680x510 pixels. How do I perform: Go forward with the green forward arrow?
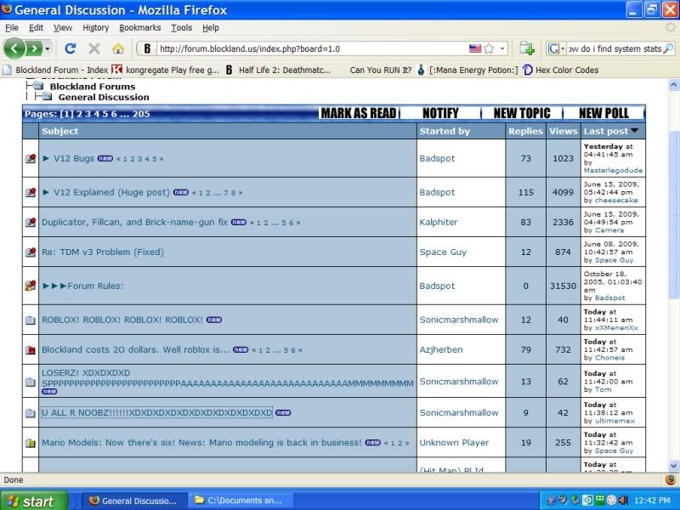pos(34,48)
